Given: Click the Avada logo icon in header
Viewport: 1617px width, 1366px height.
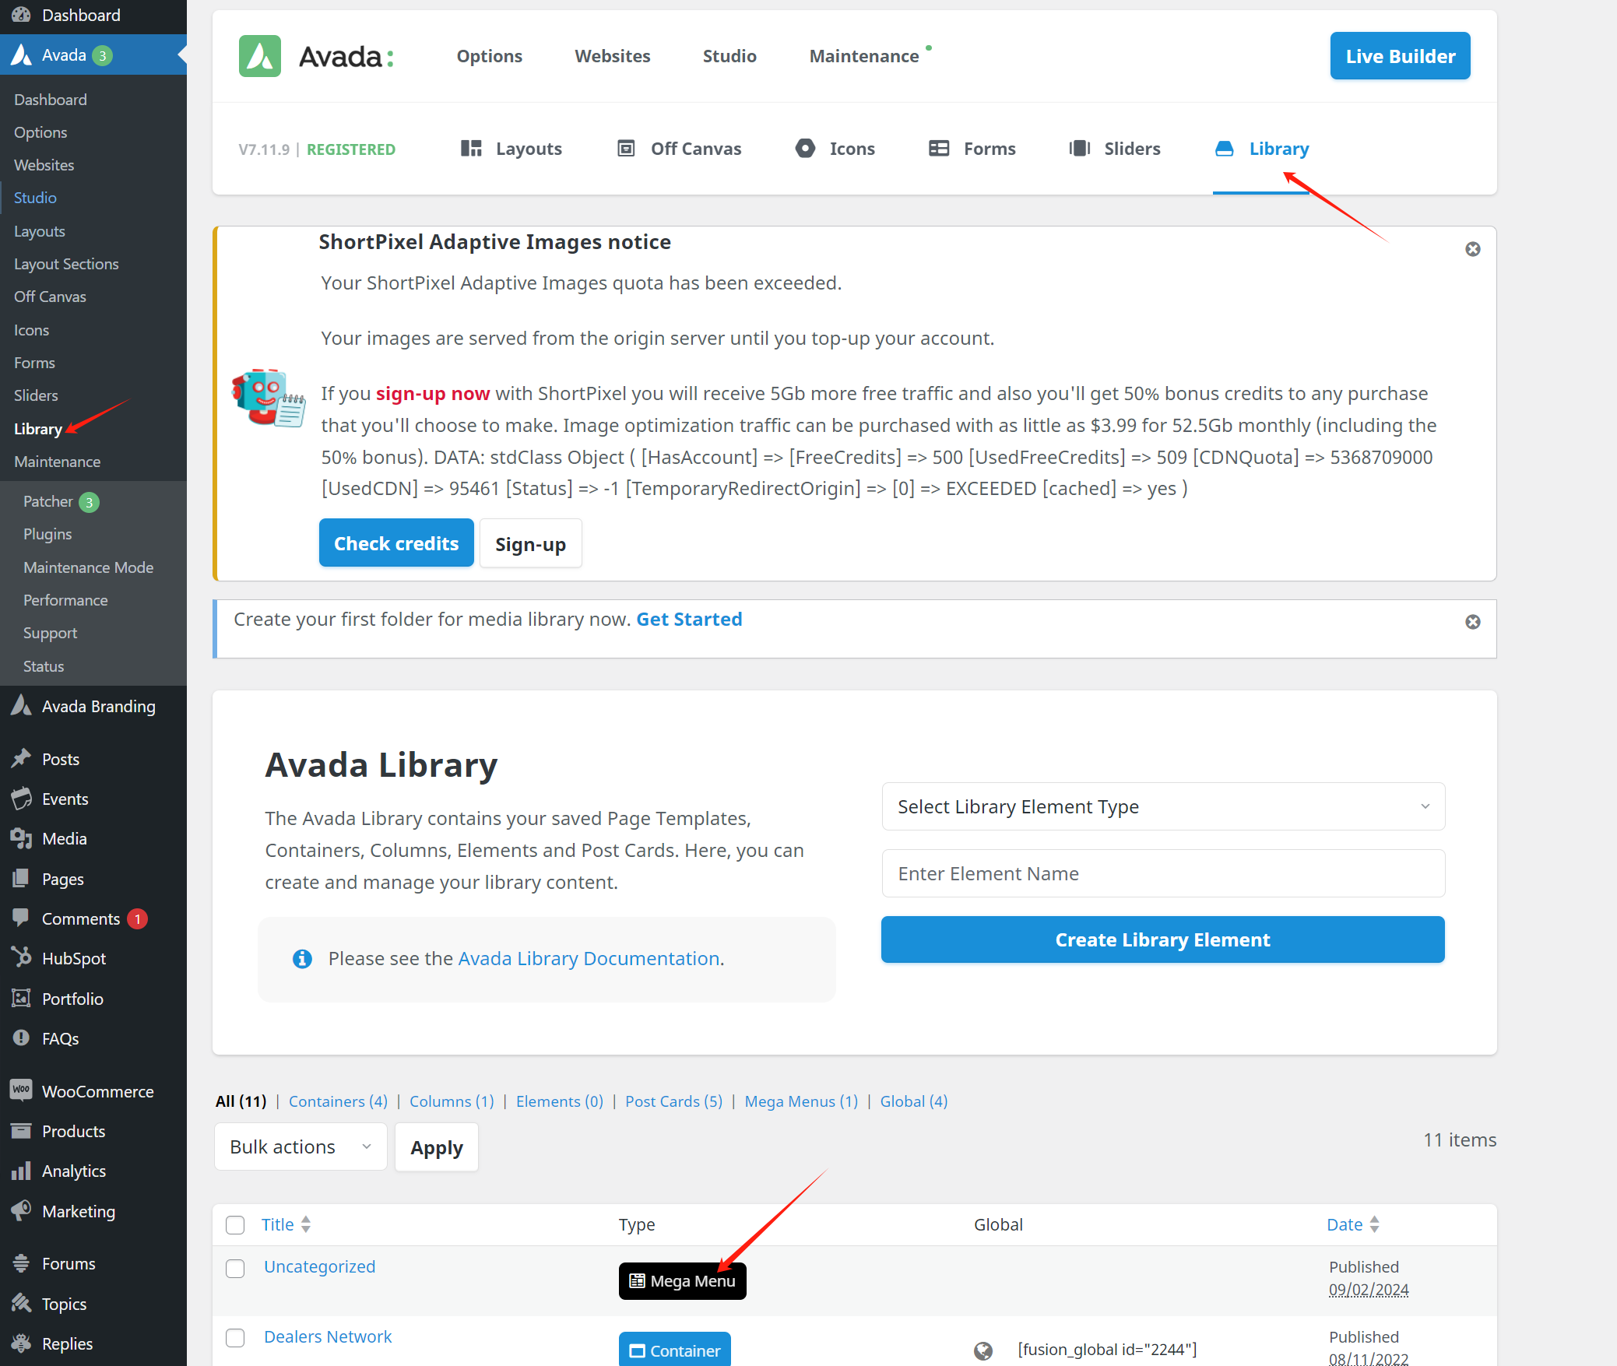Looking at the screenshot, I should tap(259, 56).
